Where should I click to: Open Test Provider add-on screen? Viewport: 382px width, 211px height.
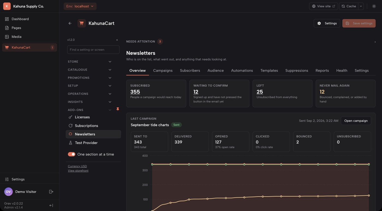[93, 143]
